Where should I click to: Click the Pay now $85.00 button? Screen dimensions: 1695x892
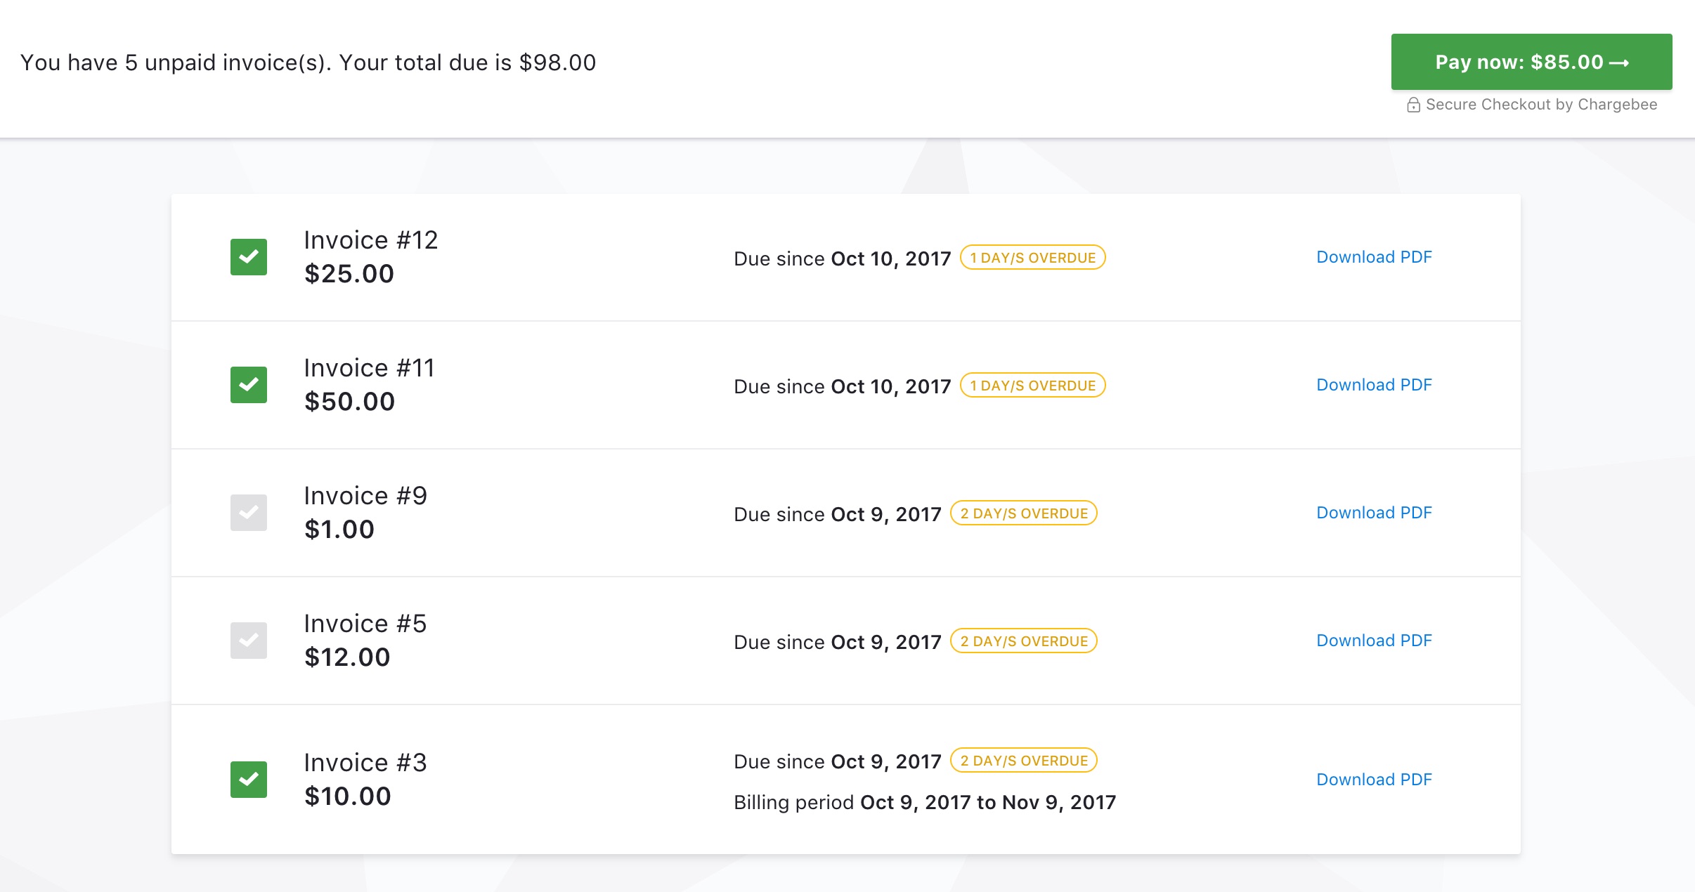click(1531, 62)
